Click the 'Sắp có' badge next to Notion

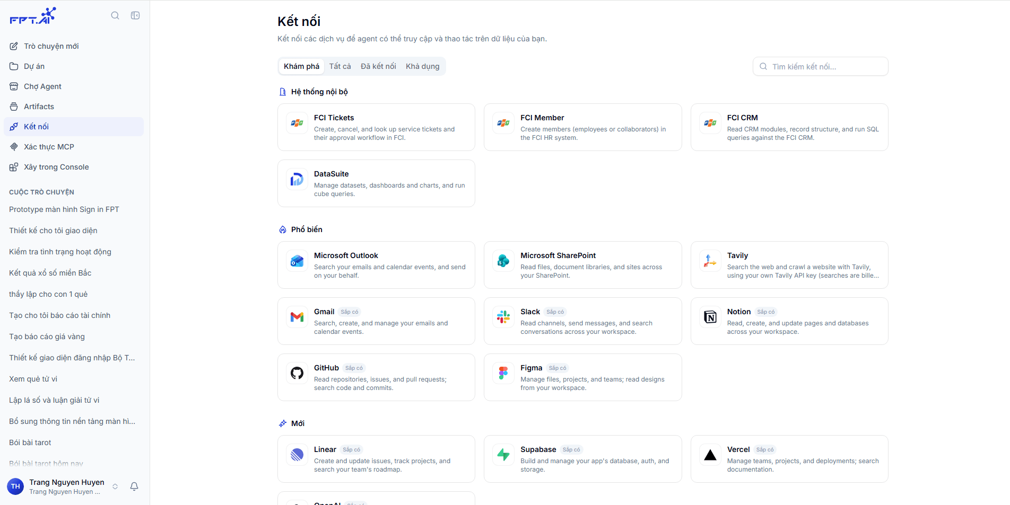[765, 312]
